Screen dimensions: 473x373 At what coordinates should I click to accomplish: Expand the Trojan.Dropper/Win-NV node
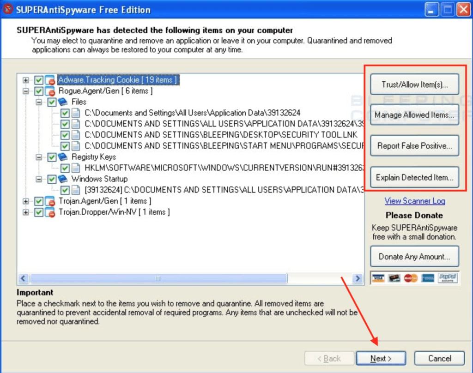coord(26,212)
